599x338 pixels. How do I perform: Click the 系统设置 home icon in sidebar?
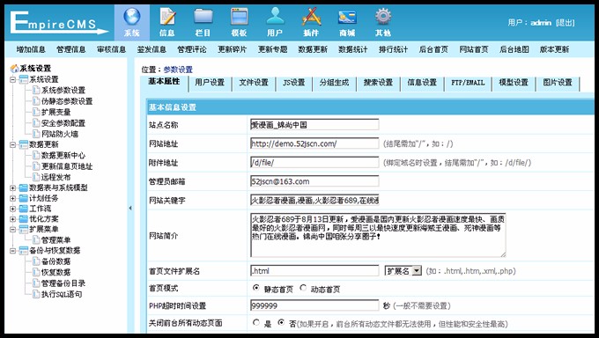click(14, 69)
